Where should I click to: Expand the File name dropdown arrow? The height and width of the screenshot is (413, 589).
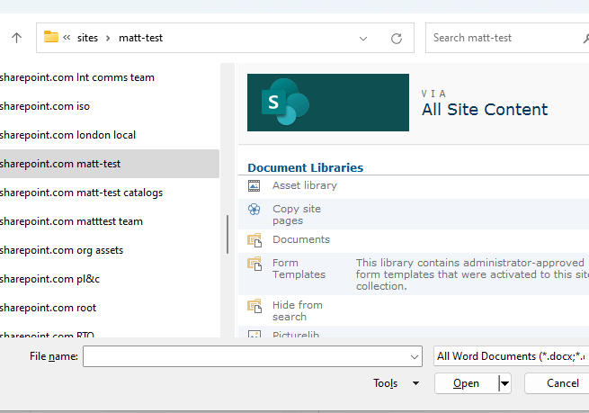coord(415,356)
